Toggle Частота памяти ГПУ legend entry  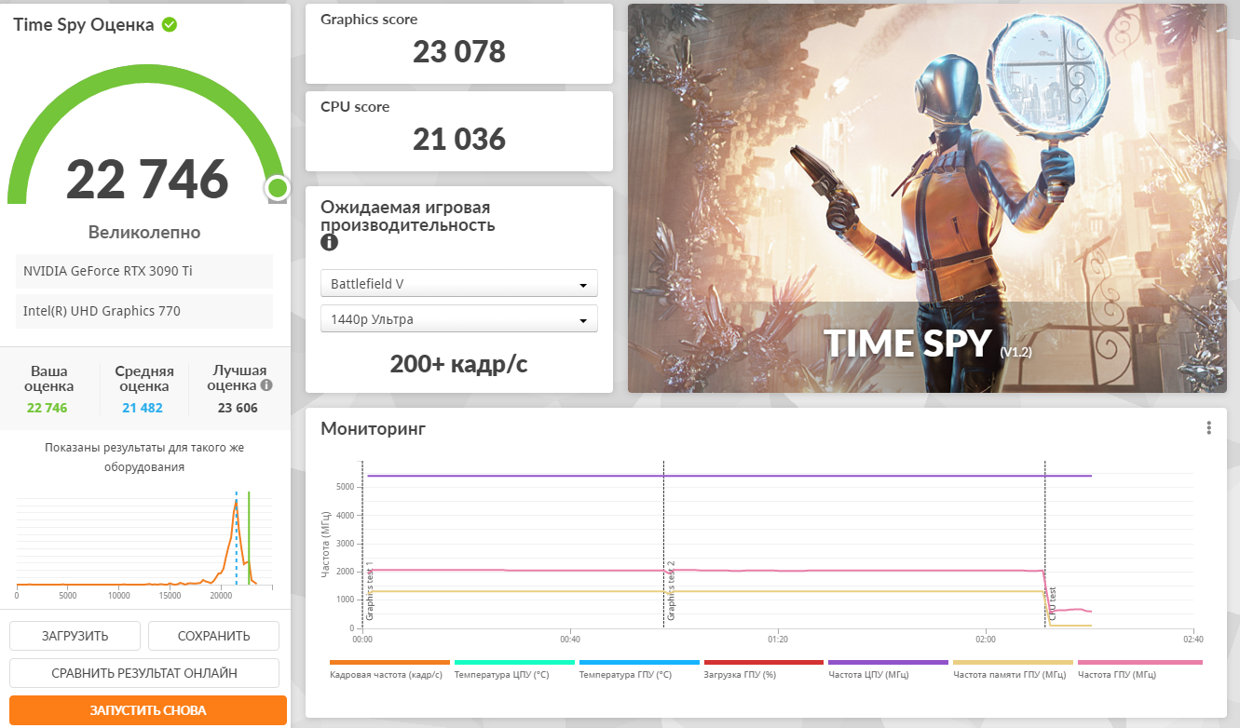point(1013,668)
